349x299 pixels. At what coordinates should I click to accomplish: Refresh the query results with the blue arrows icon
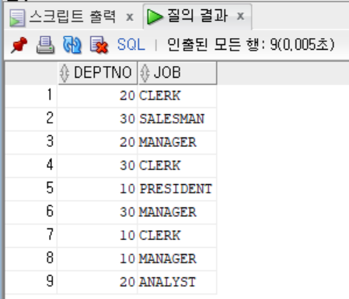point(72,45)
